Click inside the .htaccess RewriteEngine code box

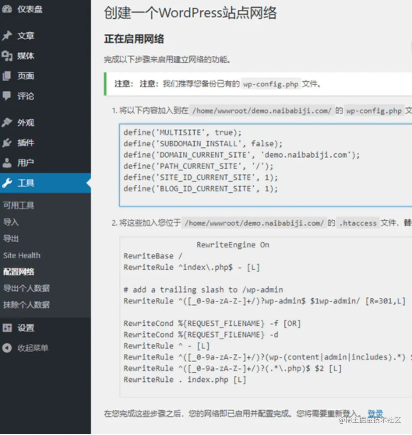coord(266,317)
